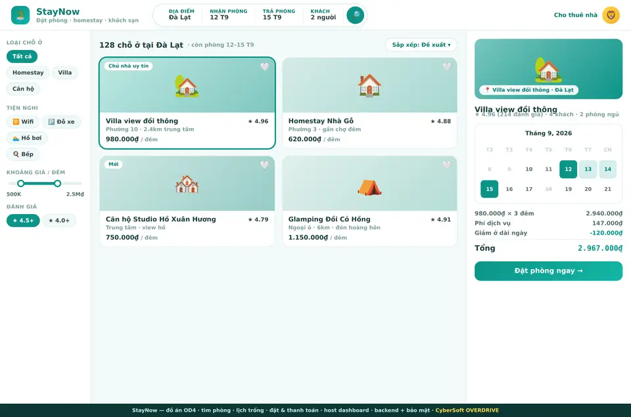Viewport: 631px width, 417px height.
Task: Click the right price range slider handle
Action: click(x=58, y=183)
